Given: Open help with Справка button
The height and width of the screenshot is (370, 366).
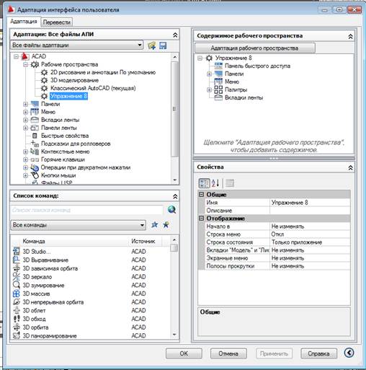Looking at the screenshot, I should (318, 353).
